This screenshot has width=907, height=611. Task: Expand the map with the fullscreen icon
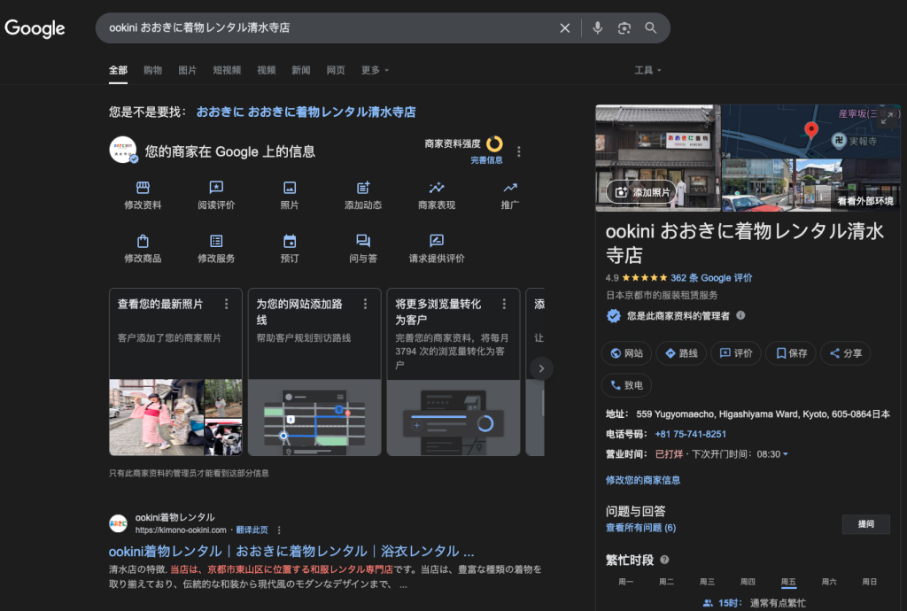[x=887, y=118]
